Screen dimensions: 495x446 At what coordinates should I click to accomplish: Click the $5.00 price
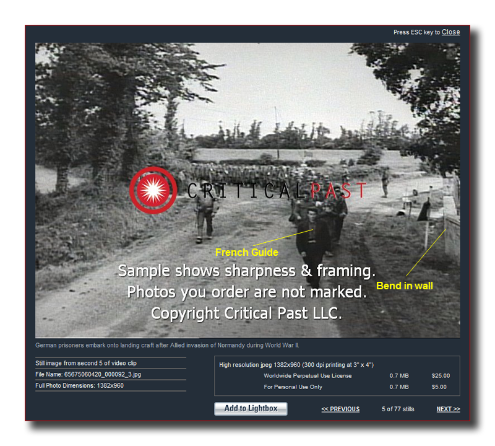click(439, 387)
